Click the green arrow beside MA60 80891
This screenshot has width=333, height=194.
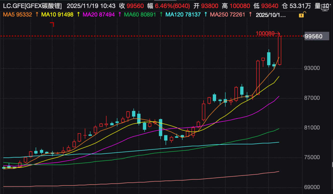161,14
